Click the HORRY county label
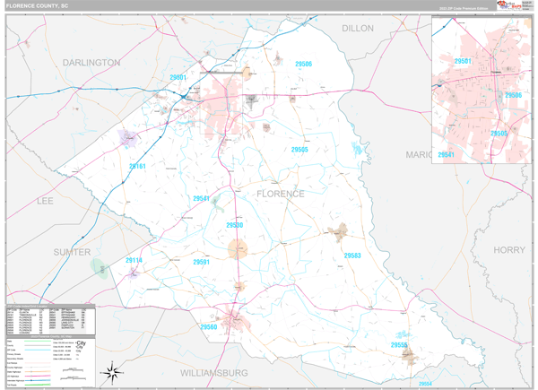Screen dimensions: 538x390 pyautogui.click(x=508, y=249)
